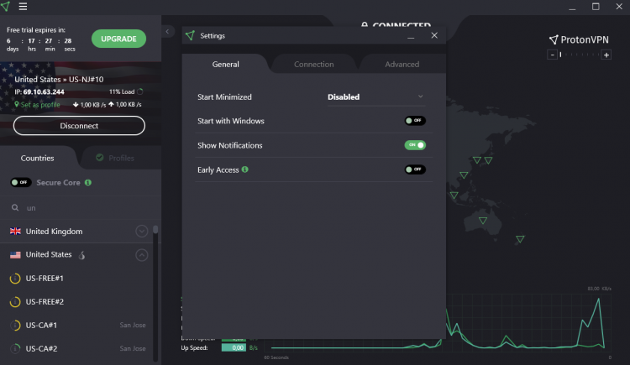Screen dimensions: 630x365
Task: Select the Australia server marker on map
Action: click(483, 221)
